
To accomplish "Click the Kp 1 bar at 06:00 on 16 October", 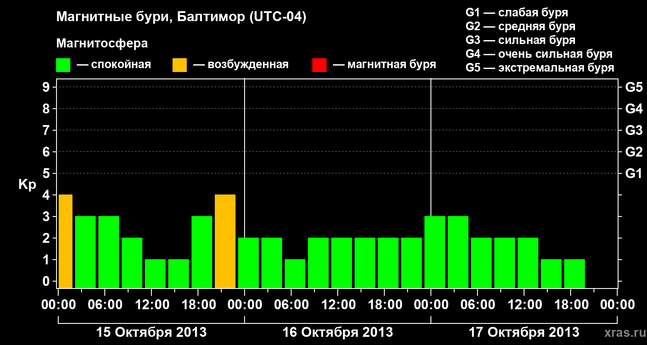I will click(295, 273).
